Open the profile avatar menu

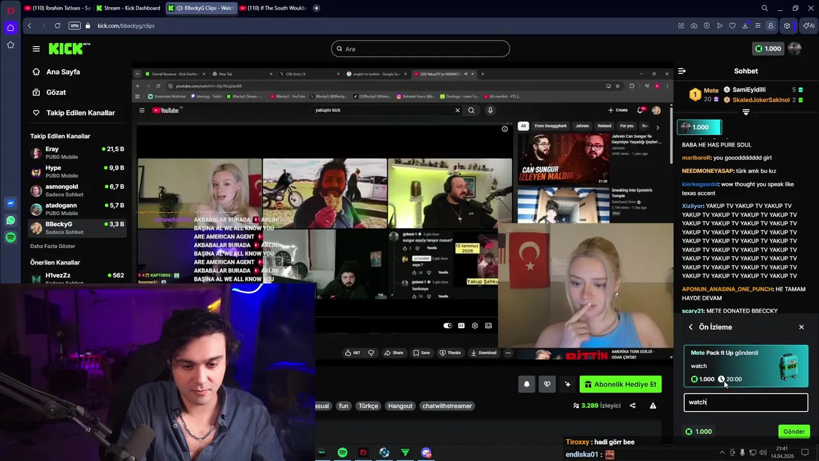click(x=795, y=49)
